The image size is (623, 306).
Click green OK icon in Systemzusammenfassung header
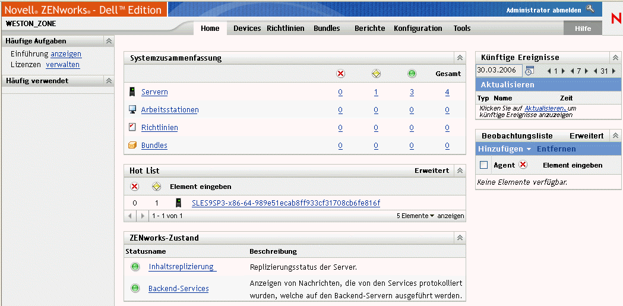click(x=412, y=74)
